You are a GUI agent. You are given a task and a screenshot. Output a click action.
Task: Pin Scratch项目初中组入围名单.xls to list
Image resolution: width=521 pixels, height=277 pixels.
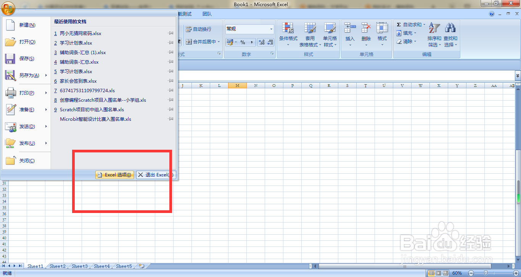pyautogui.click(x=171, y=110)
